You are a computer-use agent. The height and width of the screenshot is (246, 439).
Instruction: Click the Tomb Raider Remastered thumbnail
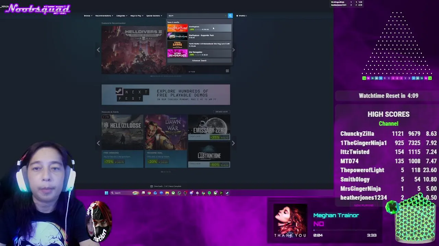coord(177,45)
